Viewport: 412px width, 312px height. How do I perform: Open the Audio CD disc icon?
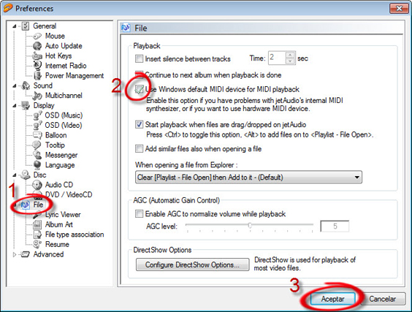click(x=37, y=185)
